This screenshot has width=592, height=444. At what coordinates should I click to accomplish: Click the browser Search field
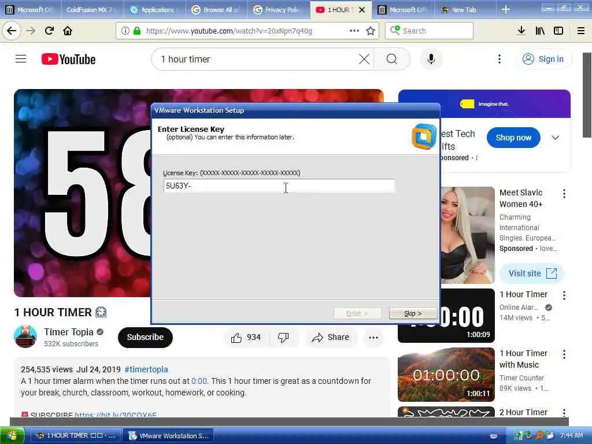point(429,31)
